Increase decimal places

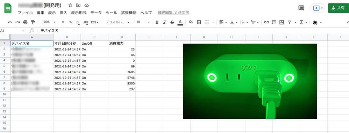[85, 22]
